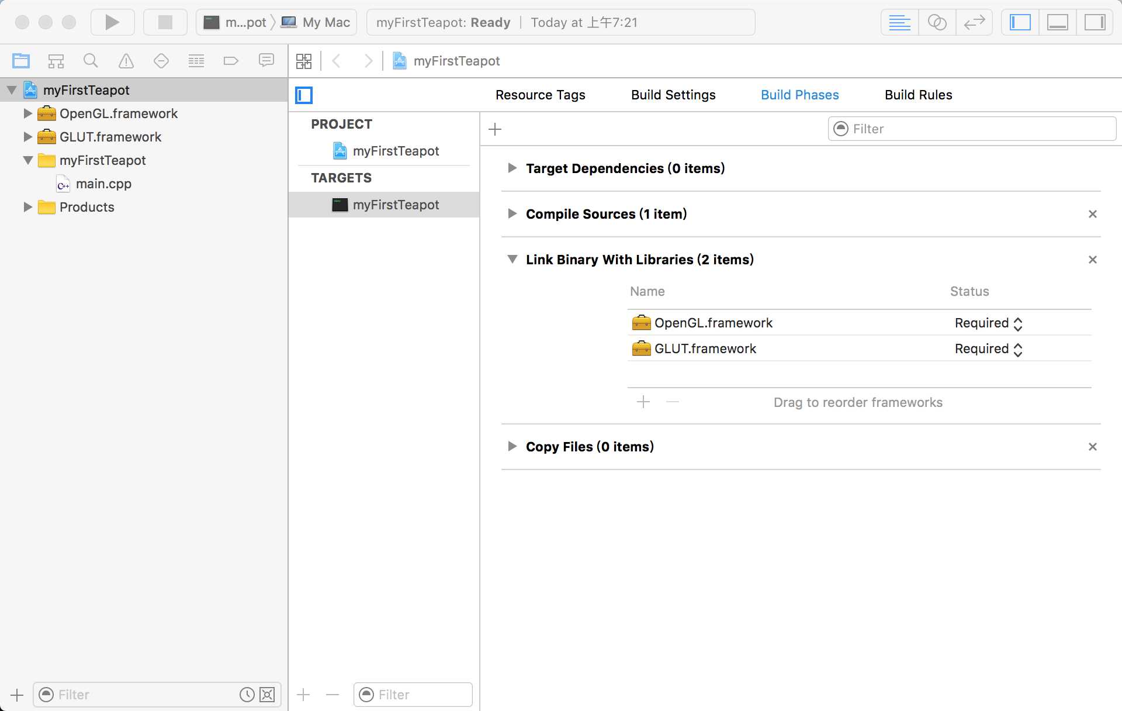Select the myFirstTeapot project root item
This screenshot has width=1122, height=711.
click(144, 90)
